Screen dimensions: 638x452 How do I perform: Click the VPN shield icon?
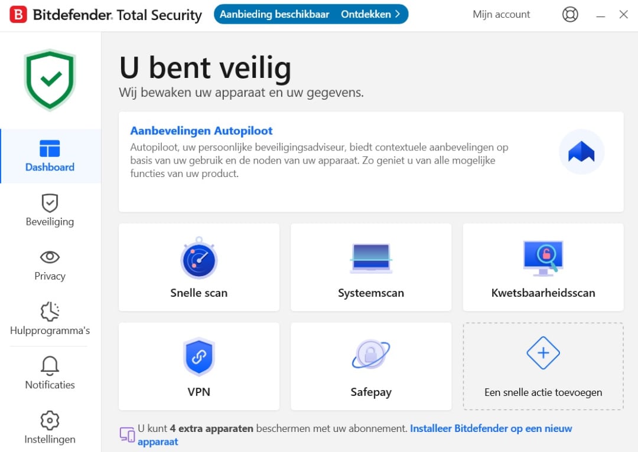[198, 356]
